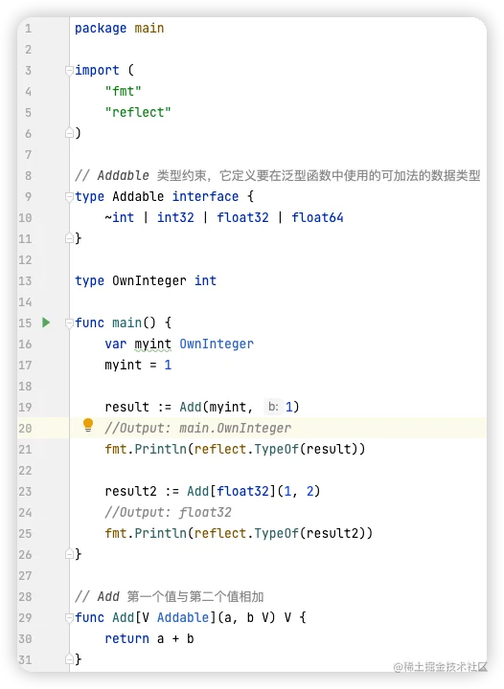504x689 pixels.
Task: Click the closing fold marker of import block
Action: (69, 133)
